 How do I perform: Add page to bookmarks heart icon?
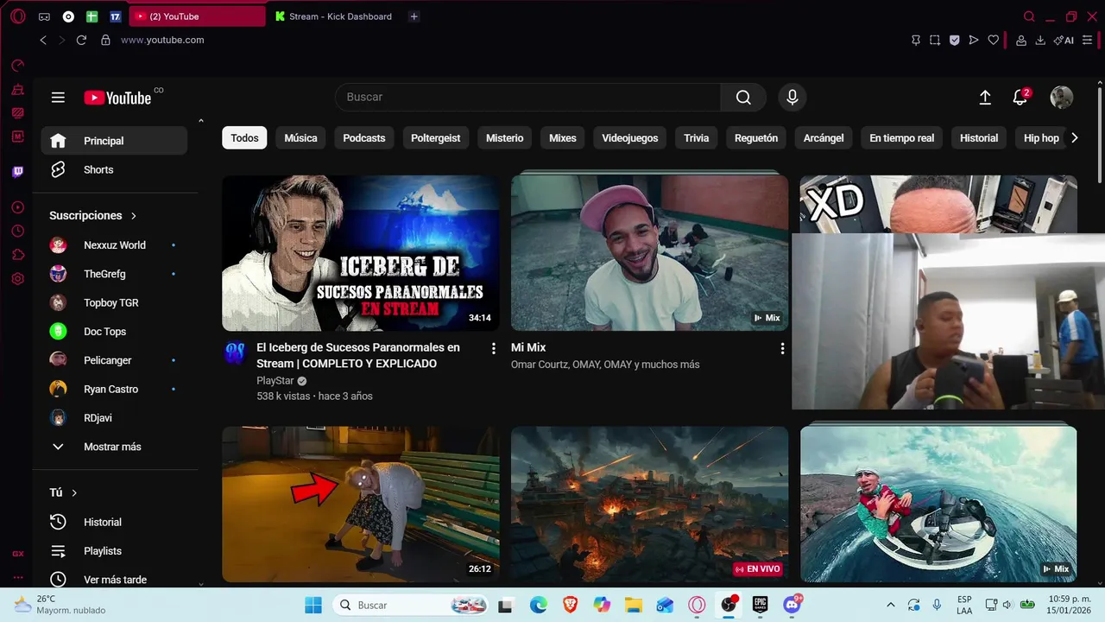click(994, 40)
